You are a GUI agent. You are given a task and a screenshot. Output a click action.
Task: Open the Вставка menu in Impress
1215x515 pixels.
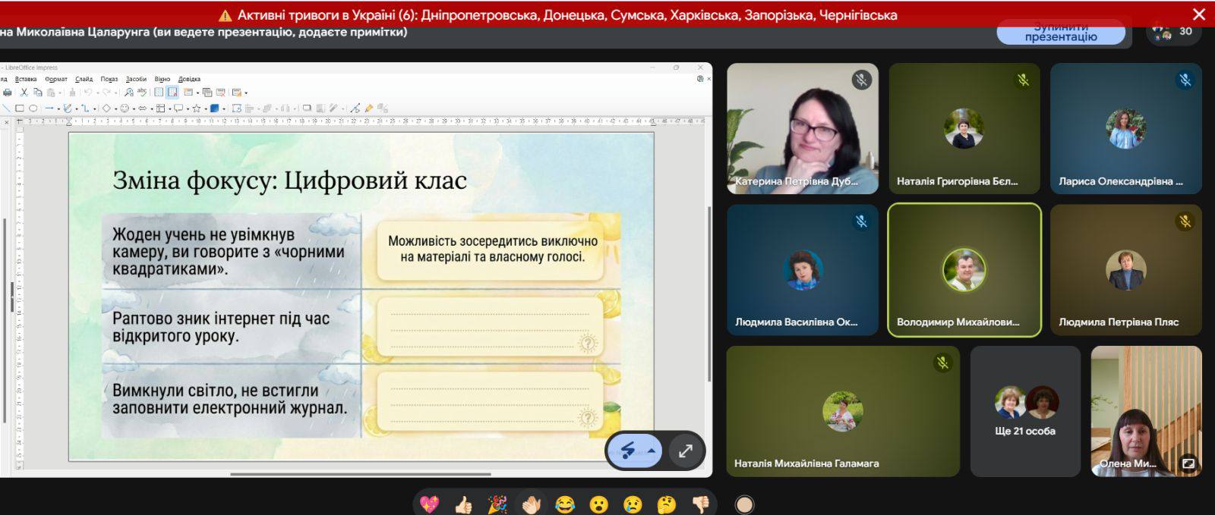pyautogui.click(x=26, y=79)
